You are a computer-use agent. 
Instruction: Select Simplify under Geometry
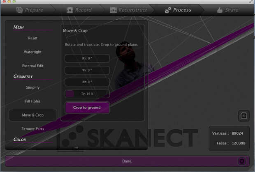(x=32, y=87)
